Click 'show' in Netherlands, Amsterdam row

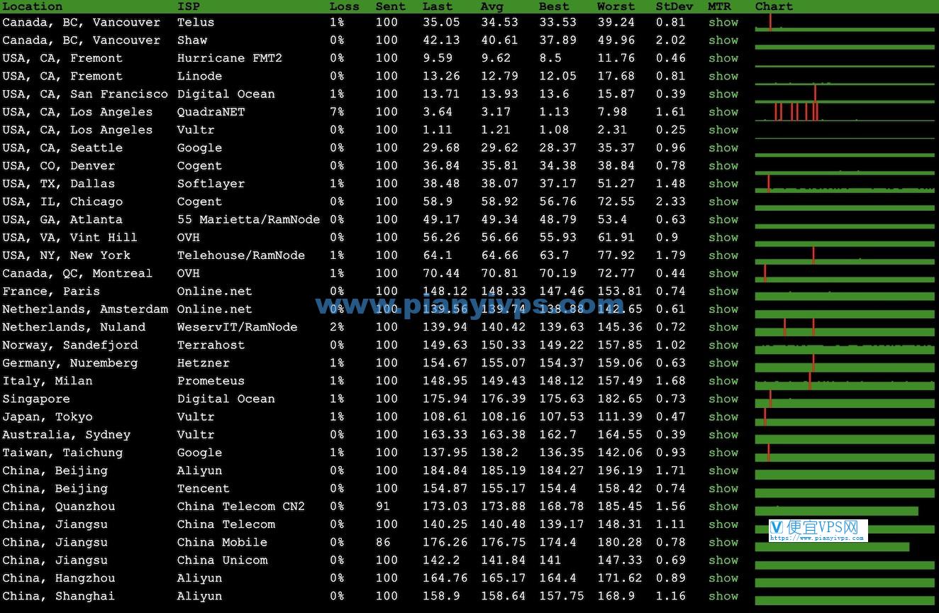[723, 309]
